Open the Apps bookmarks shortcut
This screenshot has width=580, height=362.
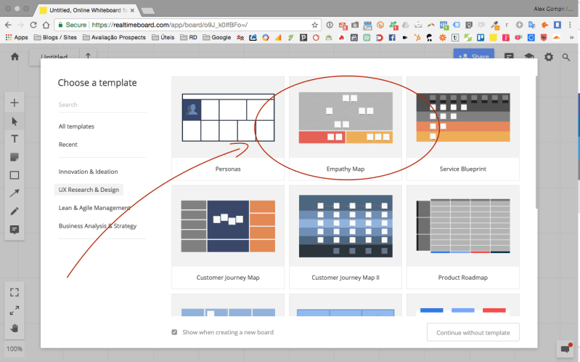tap(17, 37)
